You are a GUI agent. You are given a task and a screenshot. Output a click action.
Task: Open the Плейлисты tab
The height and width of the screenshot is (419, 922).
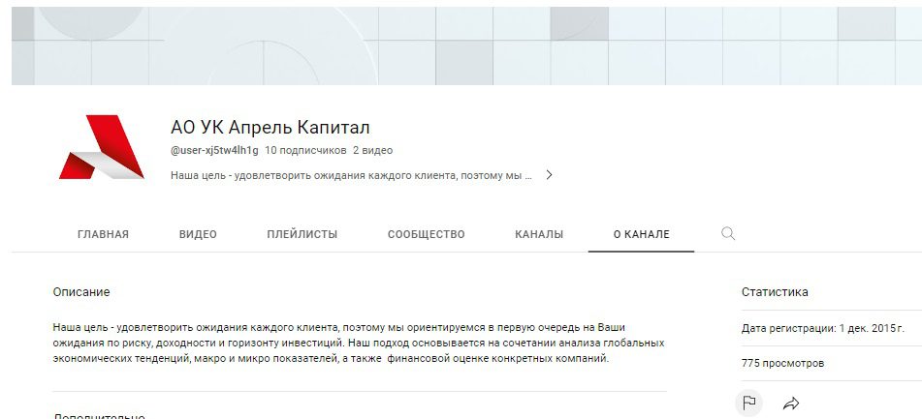pos(302,234)
